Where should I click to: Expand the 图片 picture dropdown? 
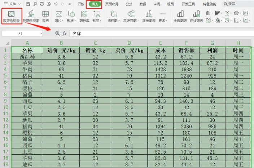pos(63,21)
